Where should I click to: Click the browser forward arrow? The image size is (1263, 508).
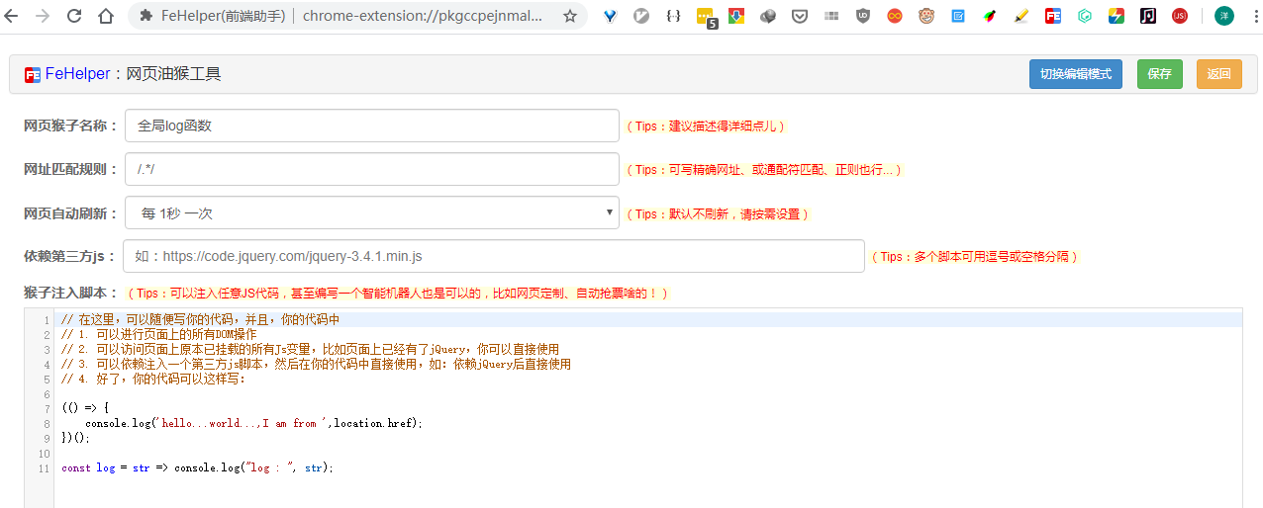(x=43, y=16)
